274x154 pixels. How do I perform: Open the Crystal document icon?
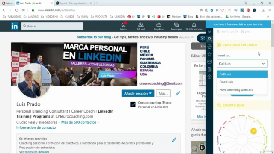point(209,69)
